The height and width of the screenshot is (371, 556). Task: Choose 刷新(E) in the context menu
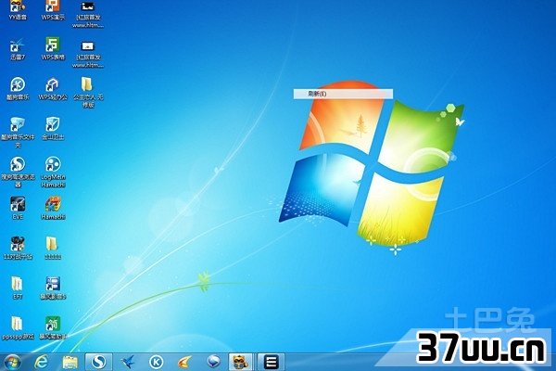[x=343, y=94]
